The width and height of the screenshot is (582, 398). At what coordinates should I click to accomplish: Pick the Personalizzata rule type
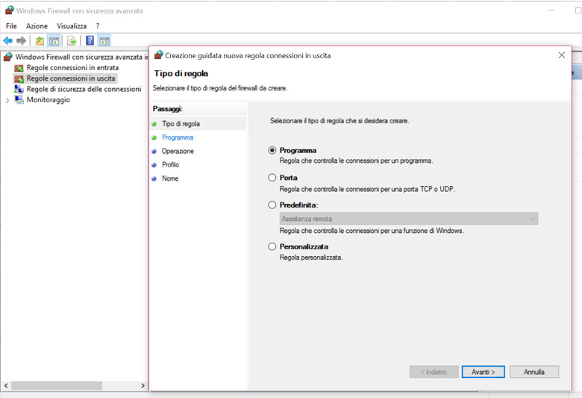(272, 246)
